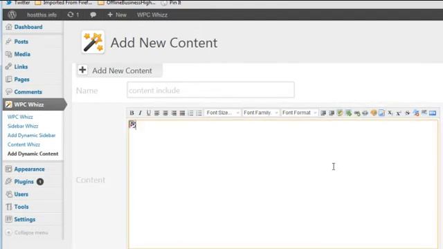
Task: Insert an image using the picture icon
Action: click(381, 113)
